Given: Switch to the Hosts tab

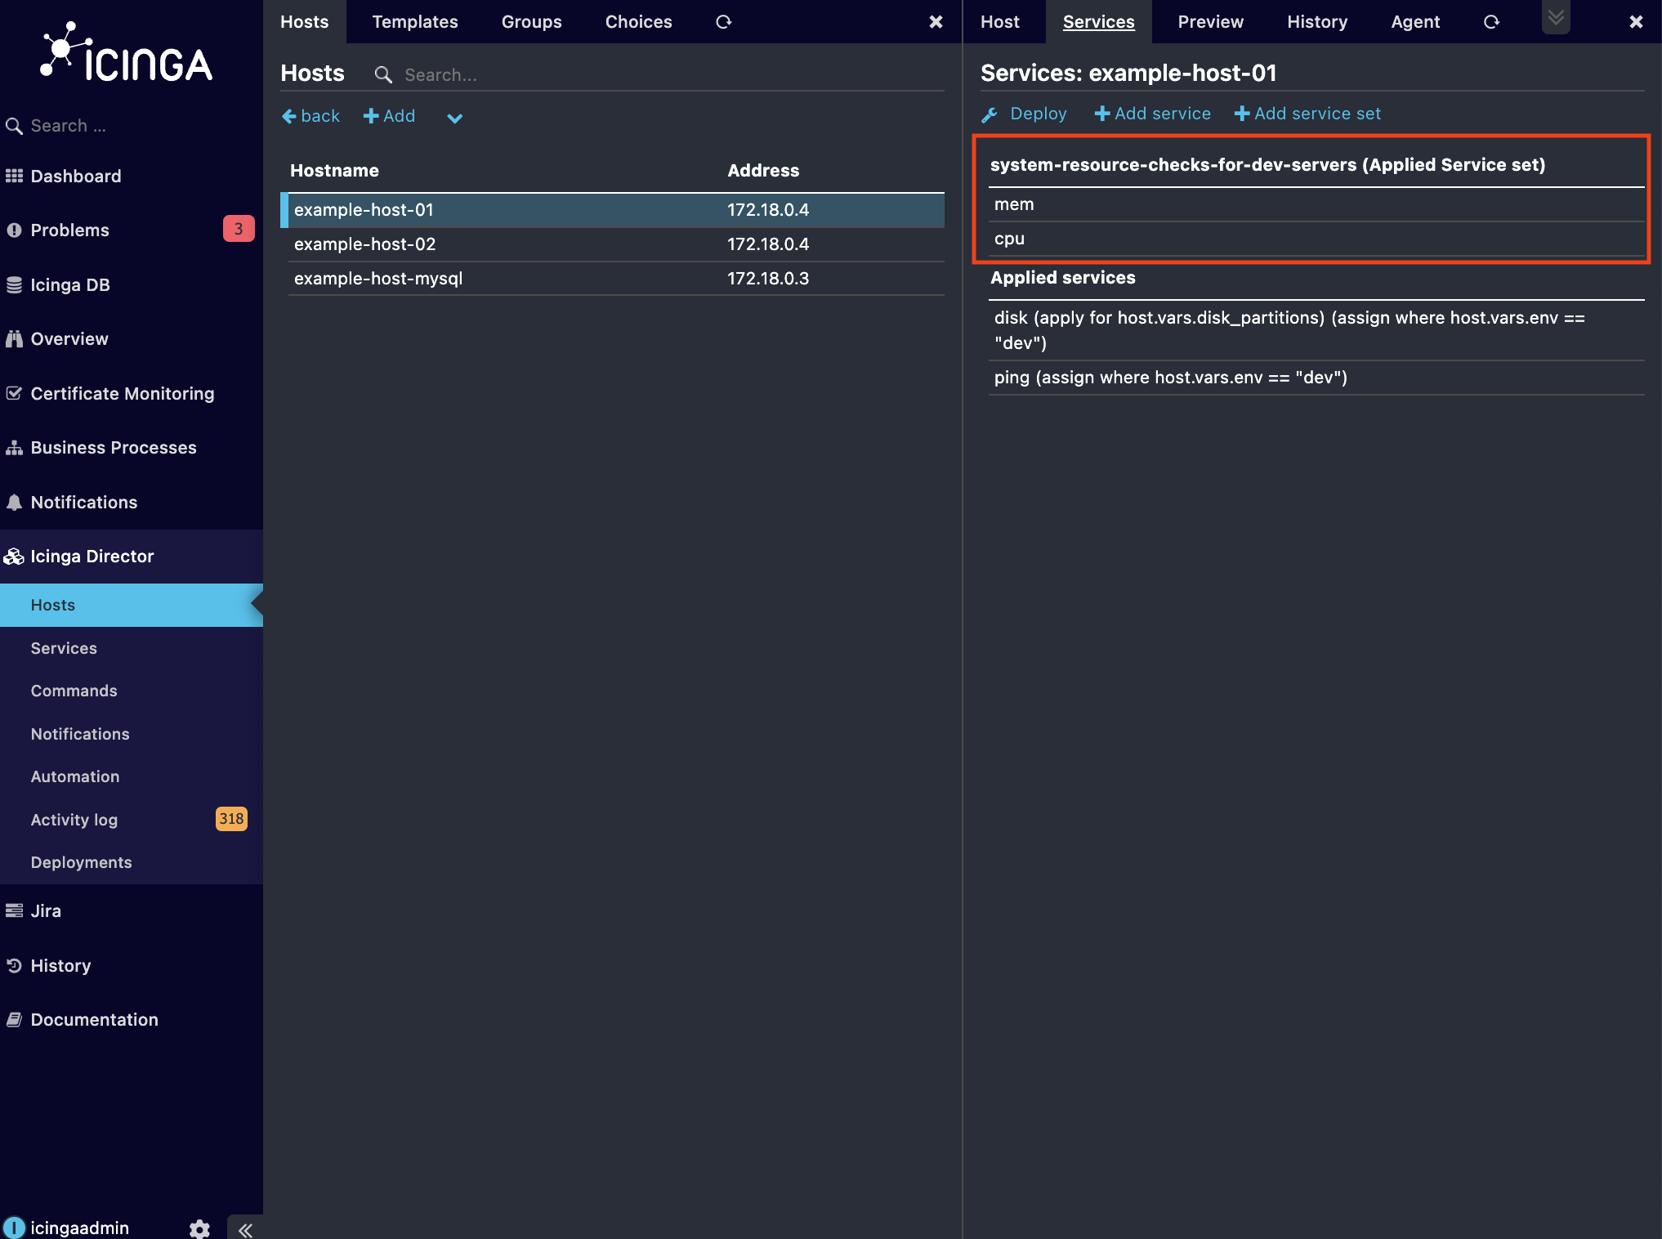Looking at the screenshot, I should [x=304, y=22].
